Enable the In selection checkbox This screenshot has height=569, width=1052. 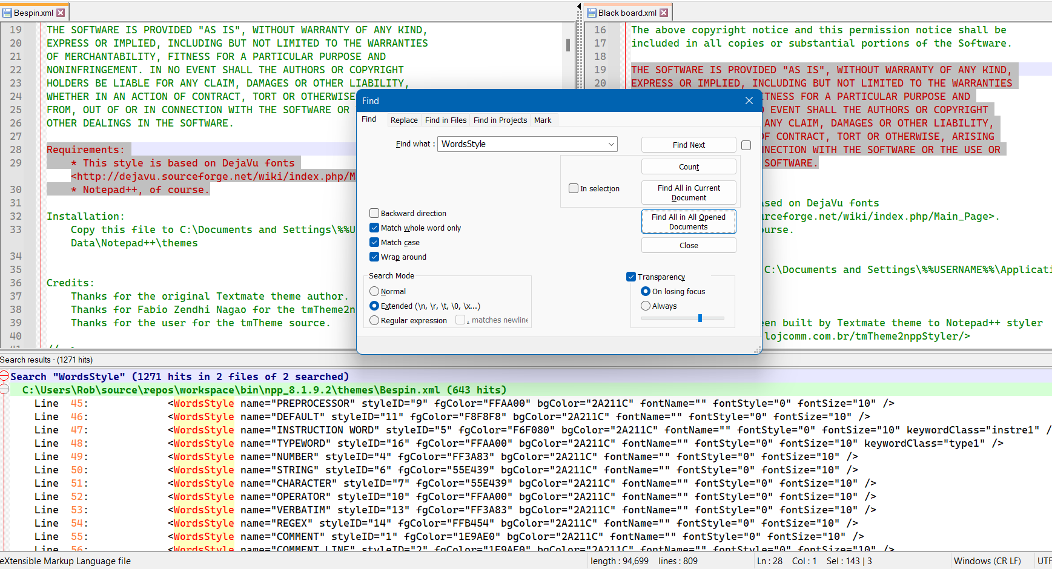(574, 188)
